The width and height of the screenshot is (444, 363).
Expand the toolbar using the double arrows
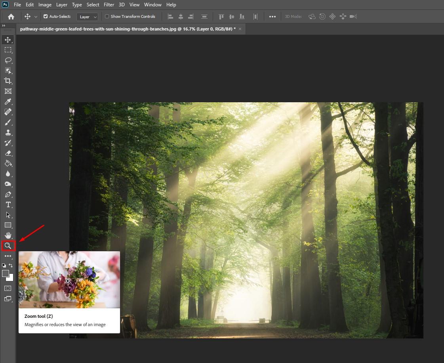(x=4, y=26)
